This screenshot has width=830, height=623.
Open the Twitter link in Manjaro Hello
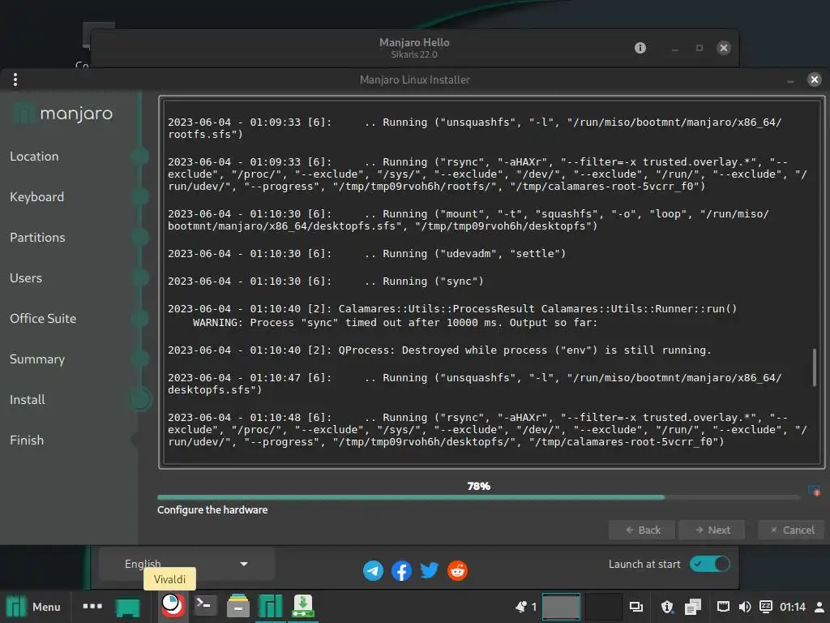430,570
